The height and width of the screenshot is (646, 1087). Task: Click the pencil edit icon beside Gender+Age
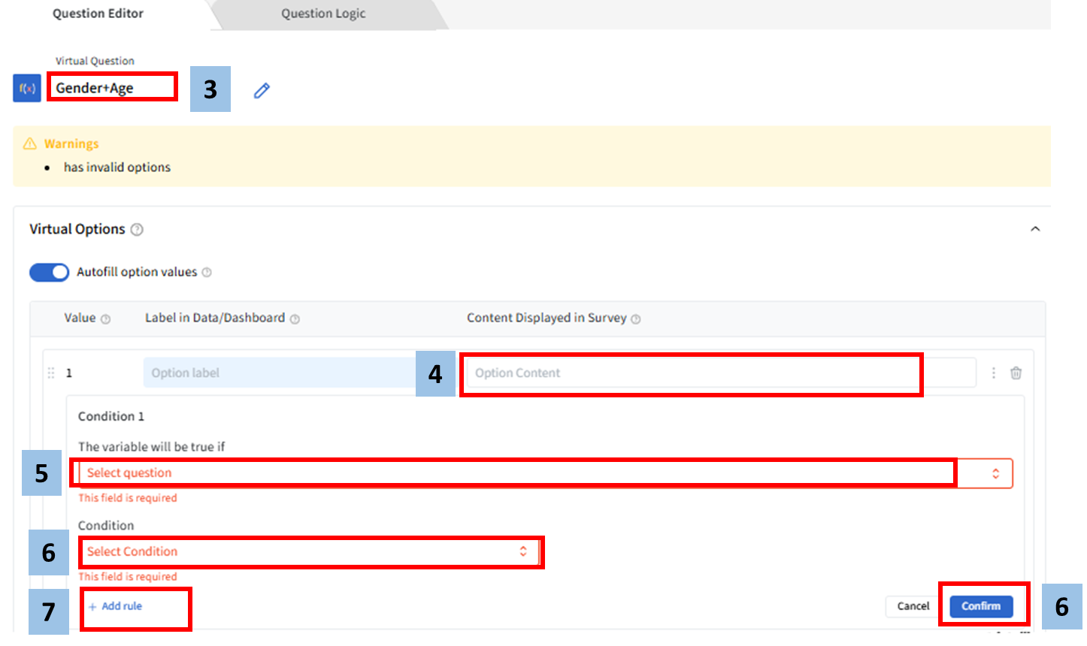(x=262, y=91)
